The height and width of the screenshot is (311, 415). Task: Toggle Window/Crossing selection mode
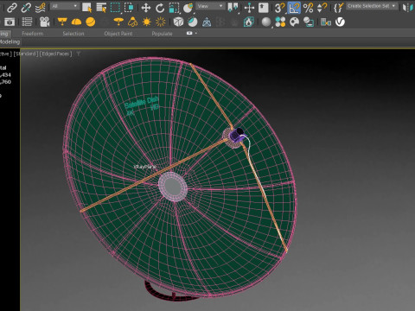[x=129, y=8]
